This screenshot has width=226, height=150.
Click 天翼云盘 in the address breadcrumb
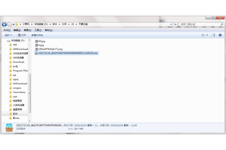(x=83, y=24)
